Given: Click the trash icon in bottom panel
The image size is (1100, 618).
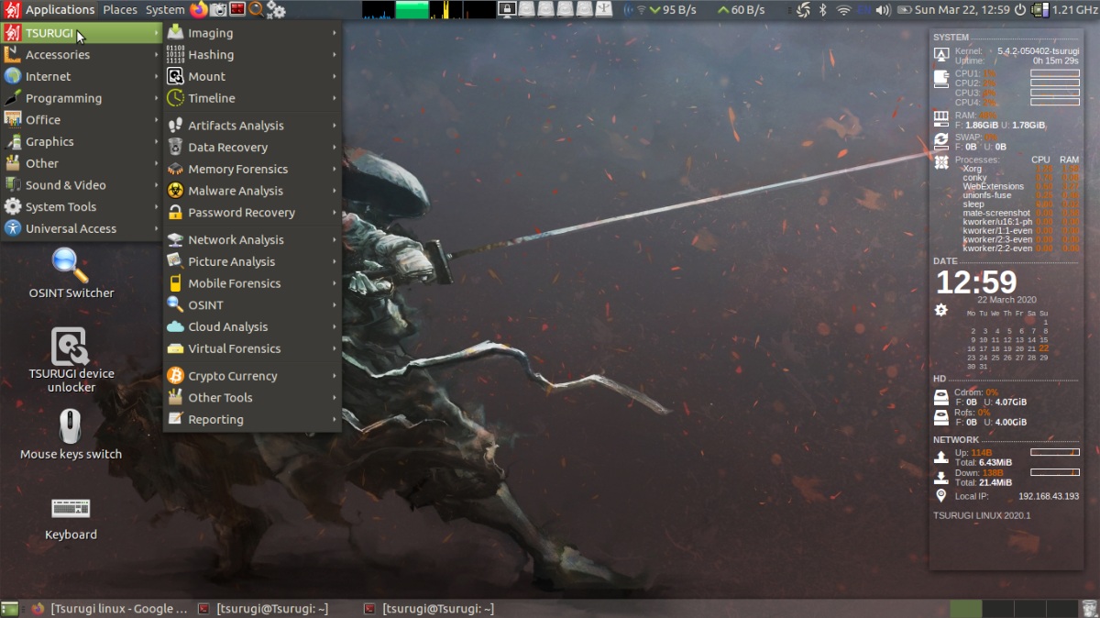Looking at the screenshot, I should coord(1089,608).
